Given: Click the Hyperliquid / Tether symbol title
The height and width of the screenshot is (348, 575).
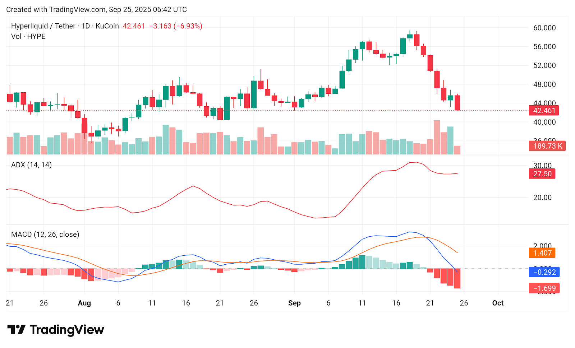Looking at the screenshot, I should [x=43, y=26].
